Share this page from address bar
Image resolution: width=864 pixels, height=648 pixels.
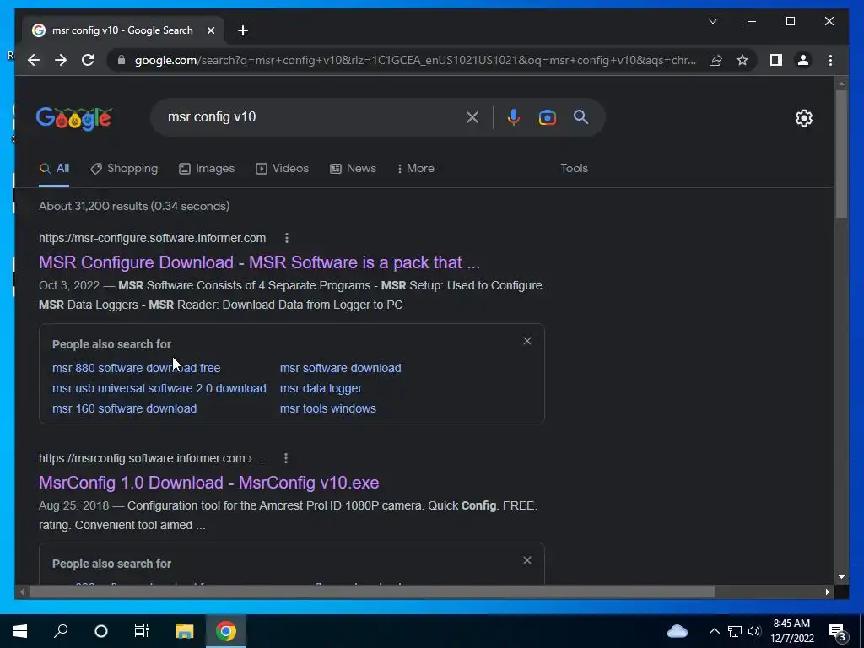(715, 60)
